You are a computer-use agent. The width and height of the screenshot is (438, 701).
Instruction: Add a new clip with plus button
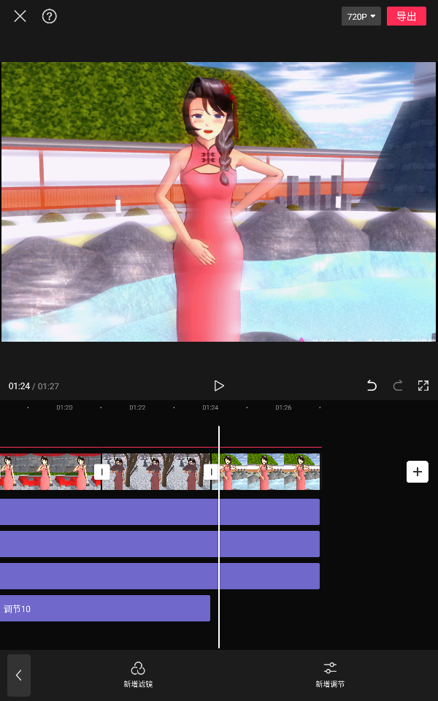417,472
